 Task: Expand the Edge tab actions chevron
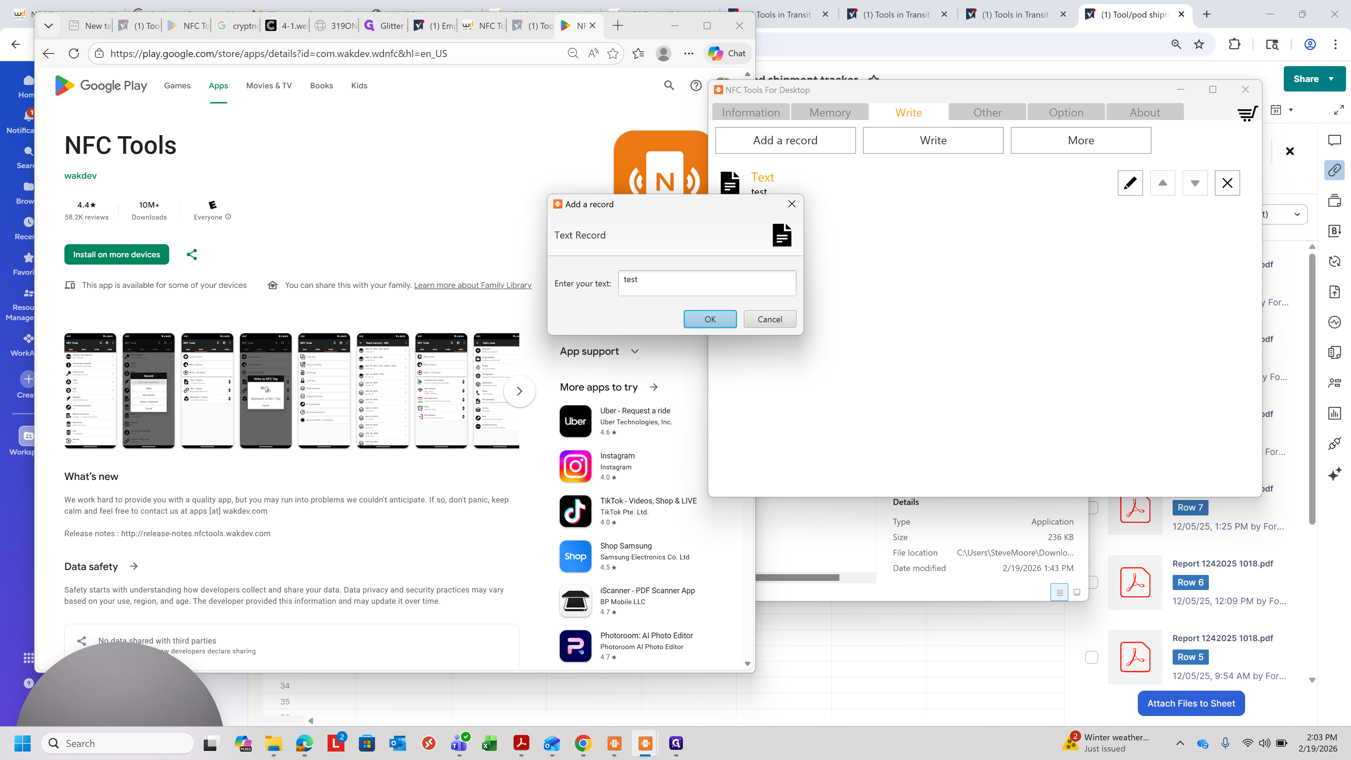[48, 25]
